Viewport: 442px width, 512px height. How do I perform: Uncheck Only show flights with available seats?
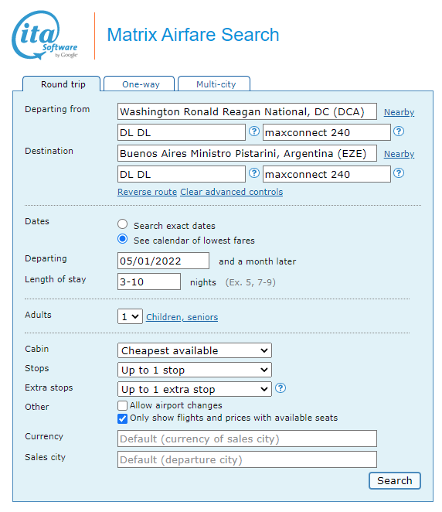[122, 418]
